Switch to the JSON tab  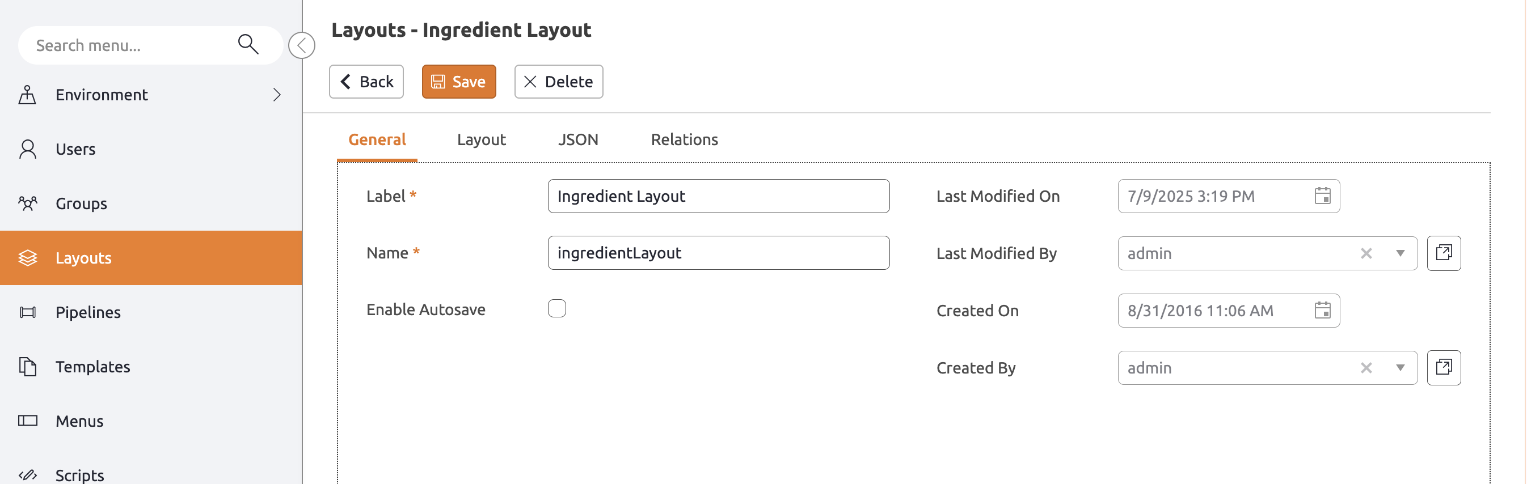pos(577,140)
